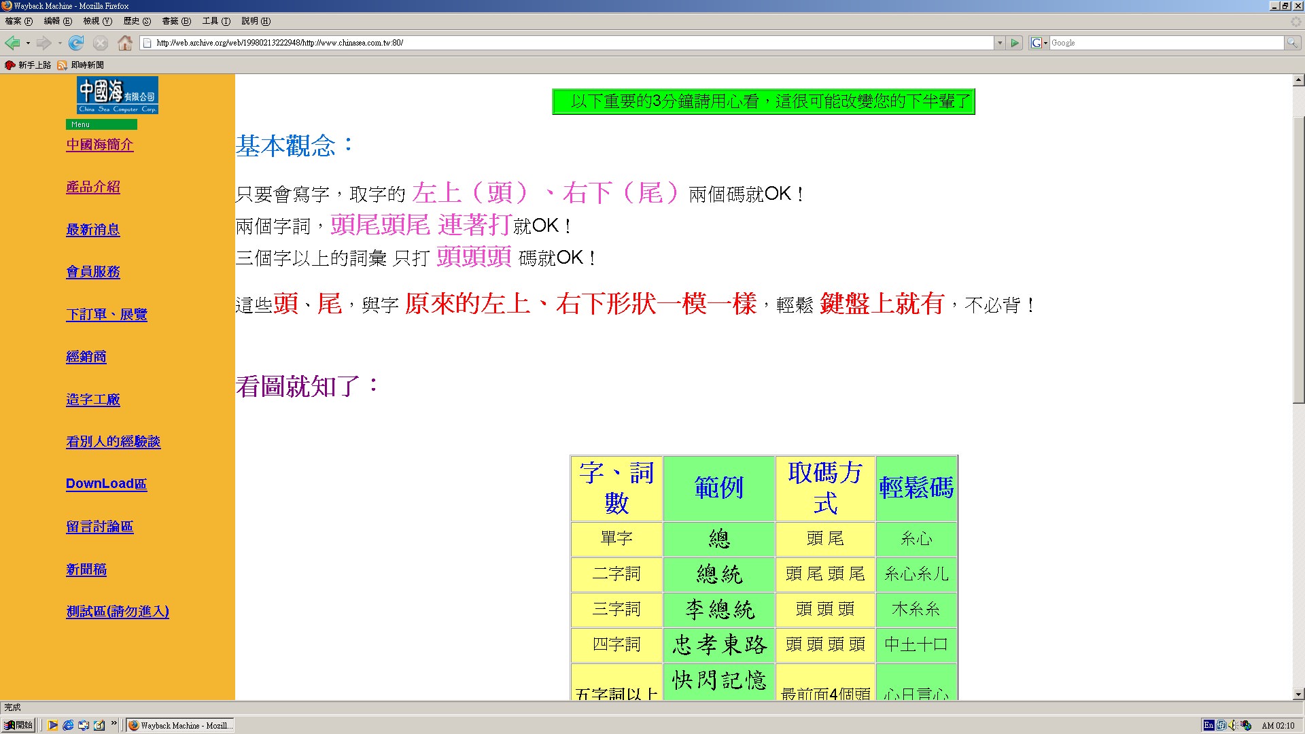The width and height of the screenshot is (1305, 734).
Task: Expand hidden quick launch items chevron
Action: (x=114, y=723)
